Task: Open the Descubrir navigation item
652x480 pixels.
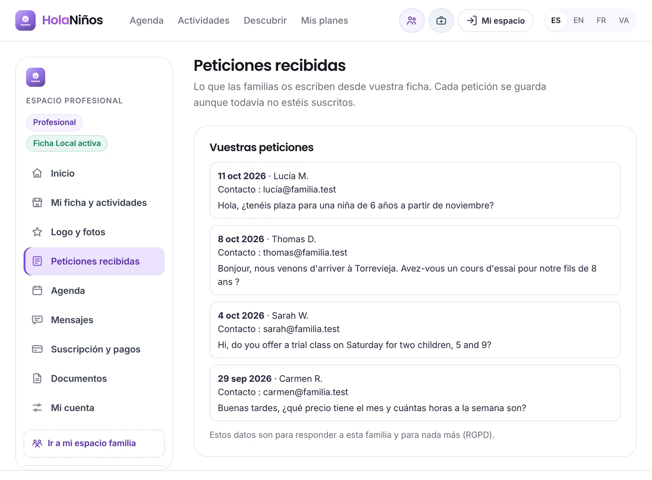Action: tap(265, 20)
